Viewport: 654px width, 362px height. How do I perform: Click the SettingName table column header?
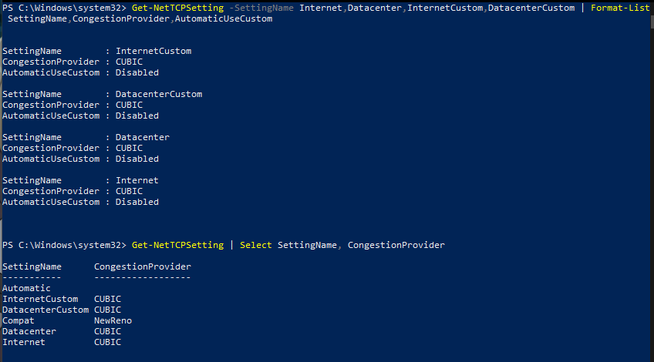pyautogui.click(x=32, y=266)
